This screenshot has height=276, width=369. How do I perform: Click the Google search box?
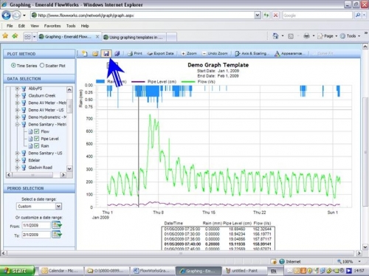click(317, 15)
